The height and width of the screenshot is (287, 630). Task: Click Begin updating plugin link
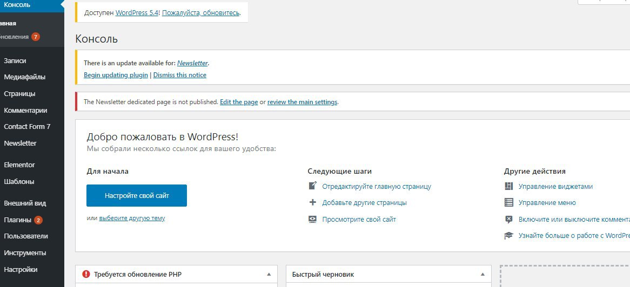click(116, 75)
